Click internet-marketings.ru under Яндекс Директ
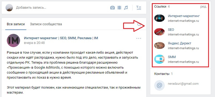 point(183,48)
